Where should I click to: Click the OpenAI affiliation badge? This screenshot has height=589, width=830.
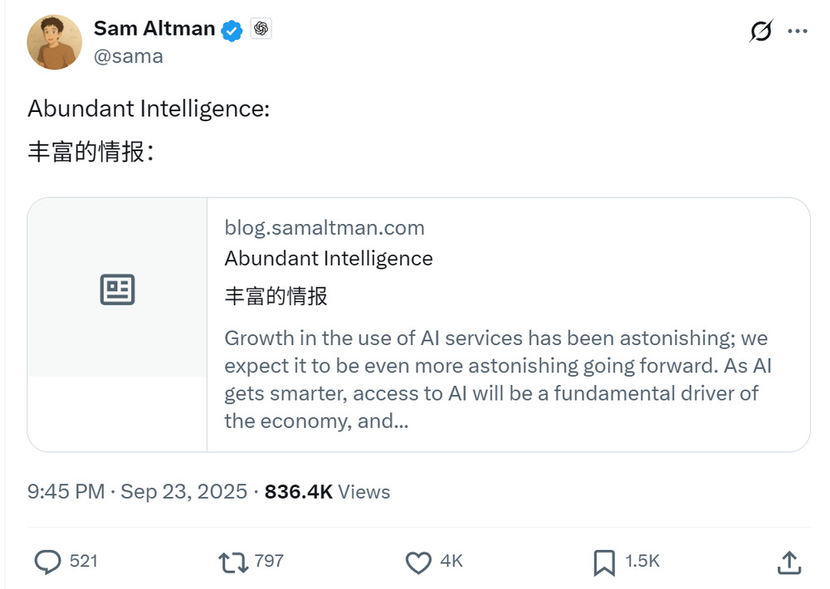pos(262,27)
